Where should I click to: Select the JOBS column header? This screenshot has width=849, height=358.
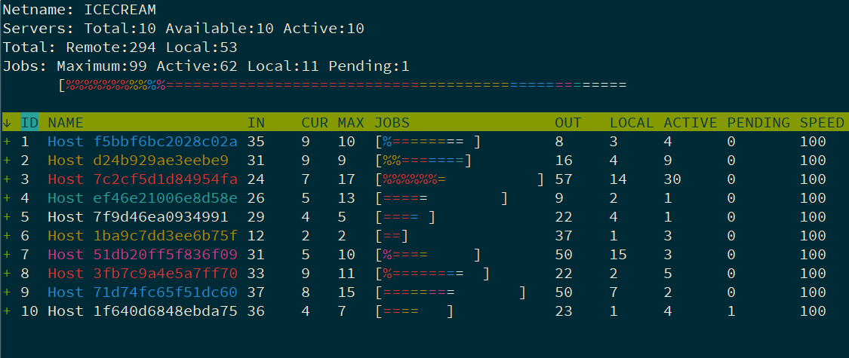pyautogui.click(x=392, y=123)
